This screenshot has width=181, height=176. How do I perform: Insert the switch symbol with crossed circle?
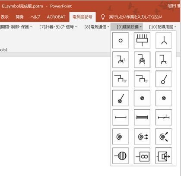pos(121,98)
